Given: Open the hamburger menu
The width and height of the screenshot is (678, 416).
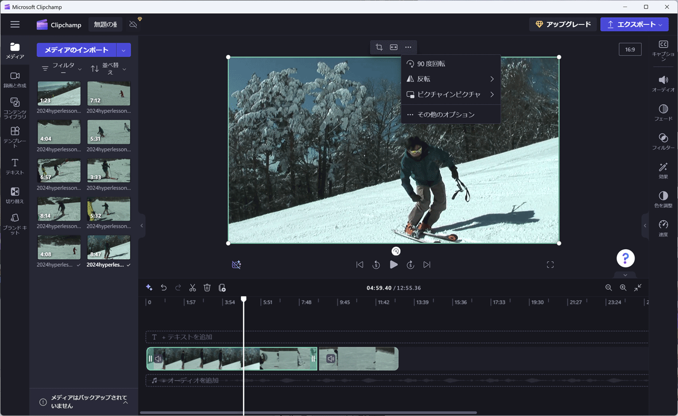Looking at the screenshot, I should [x=15, y=24].
